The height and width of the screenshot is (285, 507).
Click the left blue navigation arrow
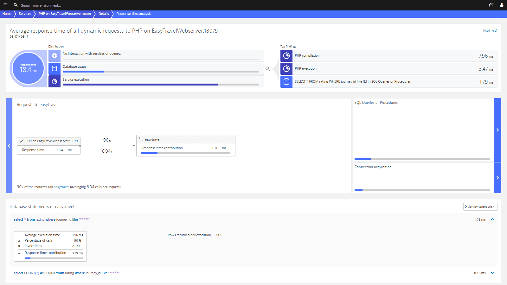click(x=9, y=146)
